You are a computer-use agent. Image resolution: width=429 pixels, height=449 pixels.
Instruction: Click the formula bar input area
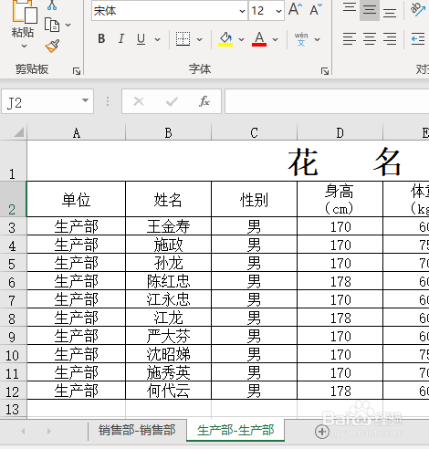327,101
